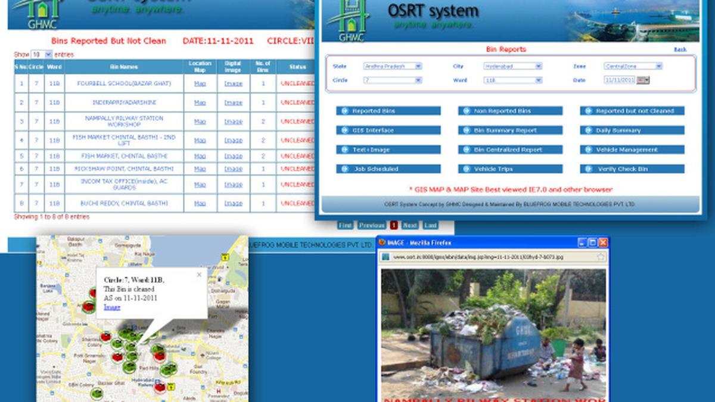This screenshot has height=402, width=715.
Task: Click the green bin marker near Bazar Ghat
Action: point(96,392)
